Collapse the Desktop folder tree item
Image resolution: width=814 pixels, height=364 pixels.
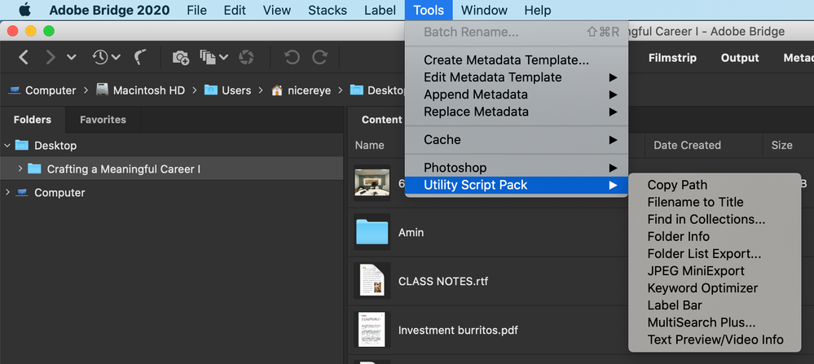(x=7, y=146)
